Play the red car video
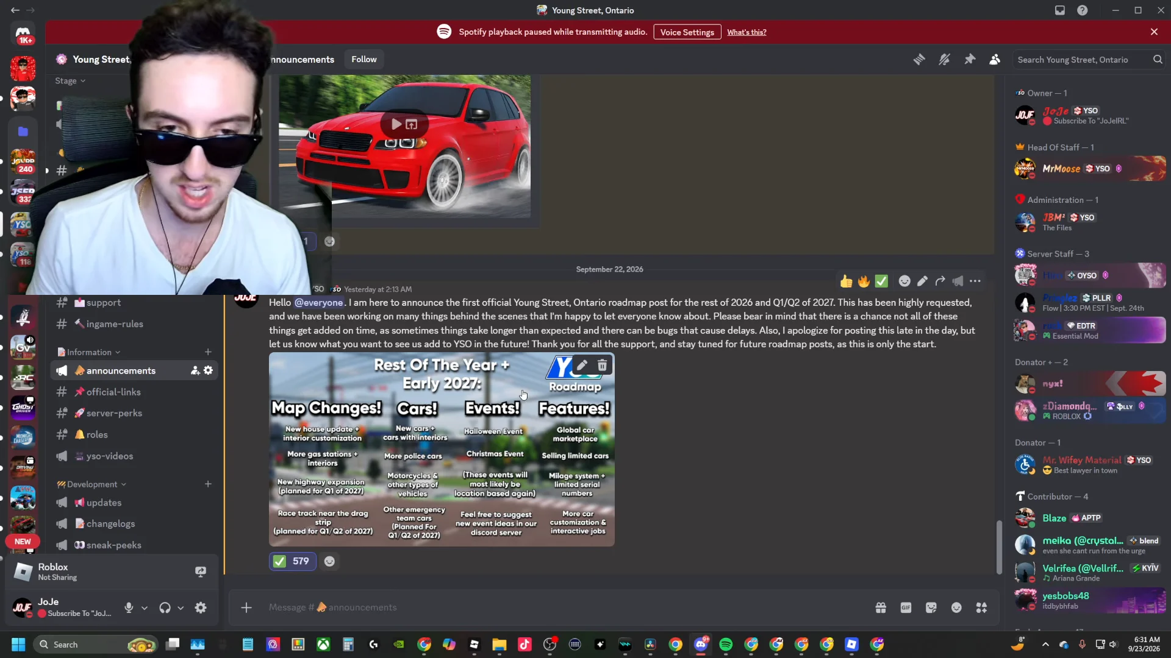This screenshot has height=658, width=1171. click(x=396, y=124)
